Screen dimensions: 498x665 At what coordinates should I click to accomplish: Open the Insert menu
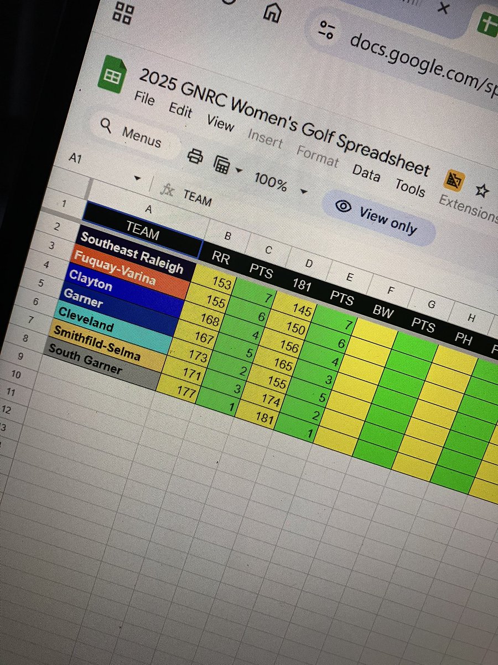point(265,137)
